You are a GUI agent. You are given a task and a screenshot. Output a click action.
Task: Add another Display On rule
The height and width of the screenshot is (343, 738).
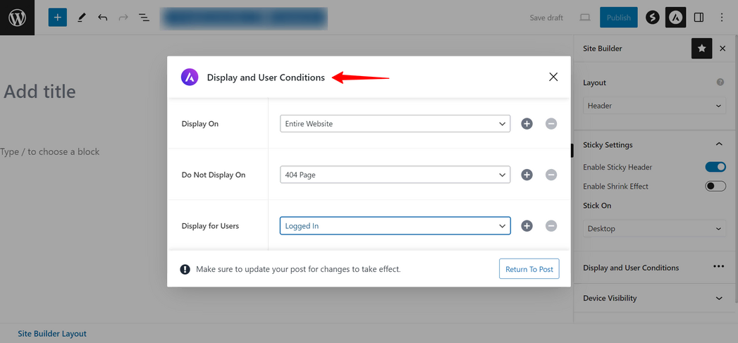point(527,124)
